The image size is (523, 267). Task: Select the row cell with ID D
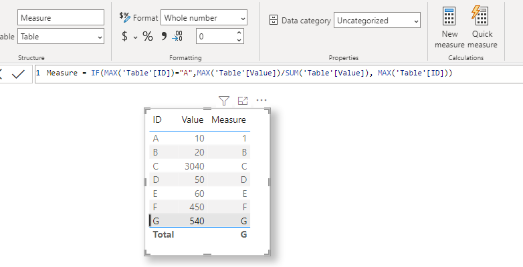tap(156, 180)
